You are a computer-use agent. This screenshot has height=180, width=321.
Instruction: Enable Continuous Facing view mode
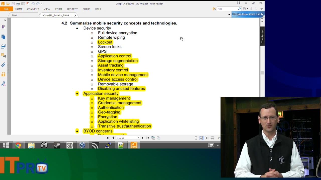(212, 138)
